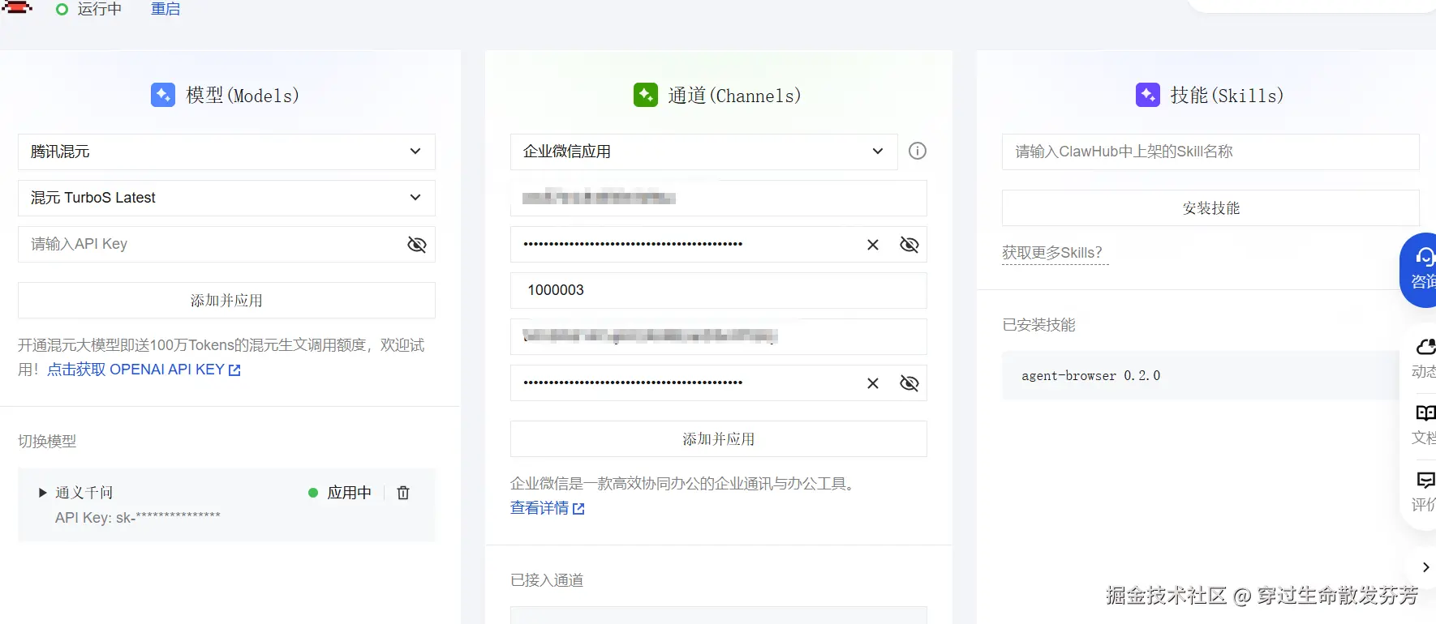Viewport: 1436px width, 624px height.
Task: Open the channel info circle icon
Action: pos(918,151)
